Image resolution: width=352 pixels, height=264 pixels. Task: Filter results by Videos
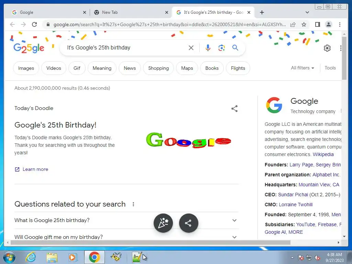point(54,68)
